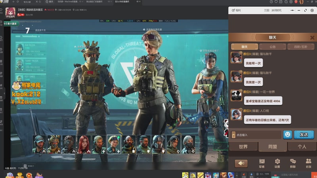
Task: Click the rocket gift icon
Action: click(x=231, y=175)
